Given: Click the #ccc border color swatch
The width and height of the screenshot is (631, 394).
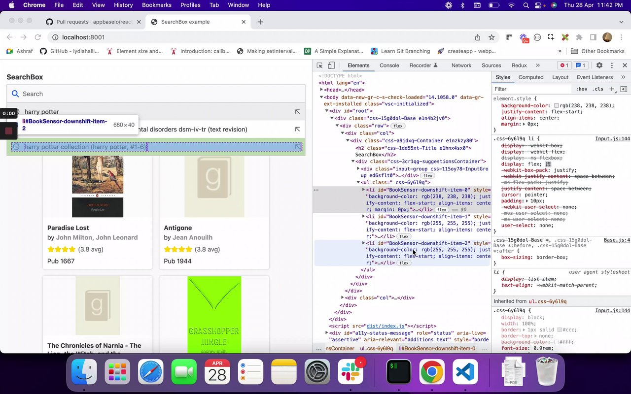Looking at the screenshot, I should [560, 330].
